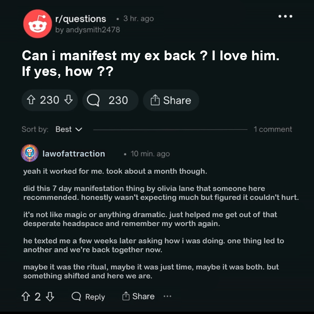Click the 10 min. ago comment timestamp
314x314 pixels.
(x=150, y=154)
